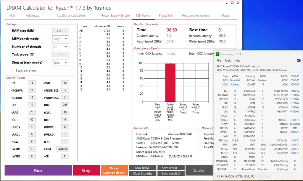
Task: Click the Write Speed value 30.2
Action: [x=222, y=41]
